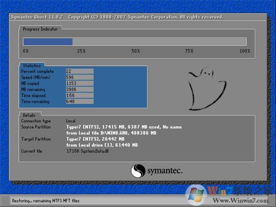This screenshot has height=207, width=276.
Task: Click the symantec. wordmark text
Action: pyautogui.click(x=165, y=171)
